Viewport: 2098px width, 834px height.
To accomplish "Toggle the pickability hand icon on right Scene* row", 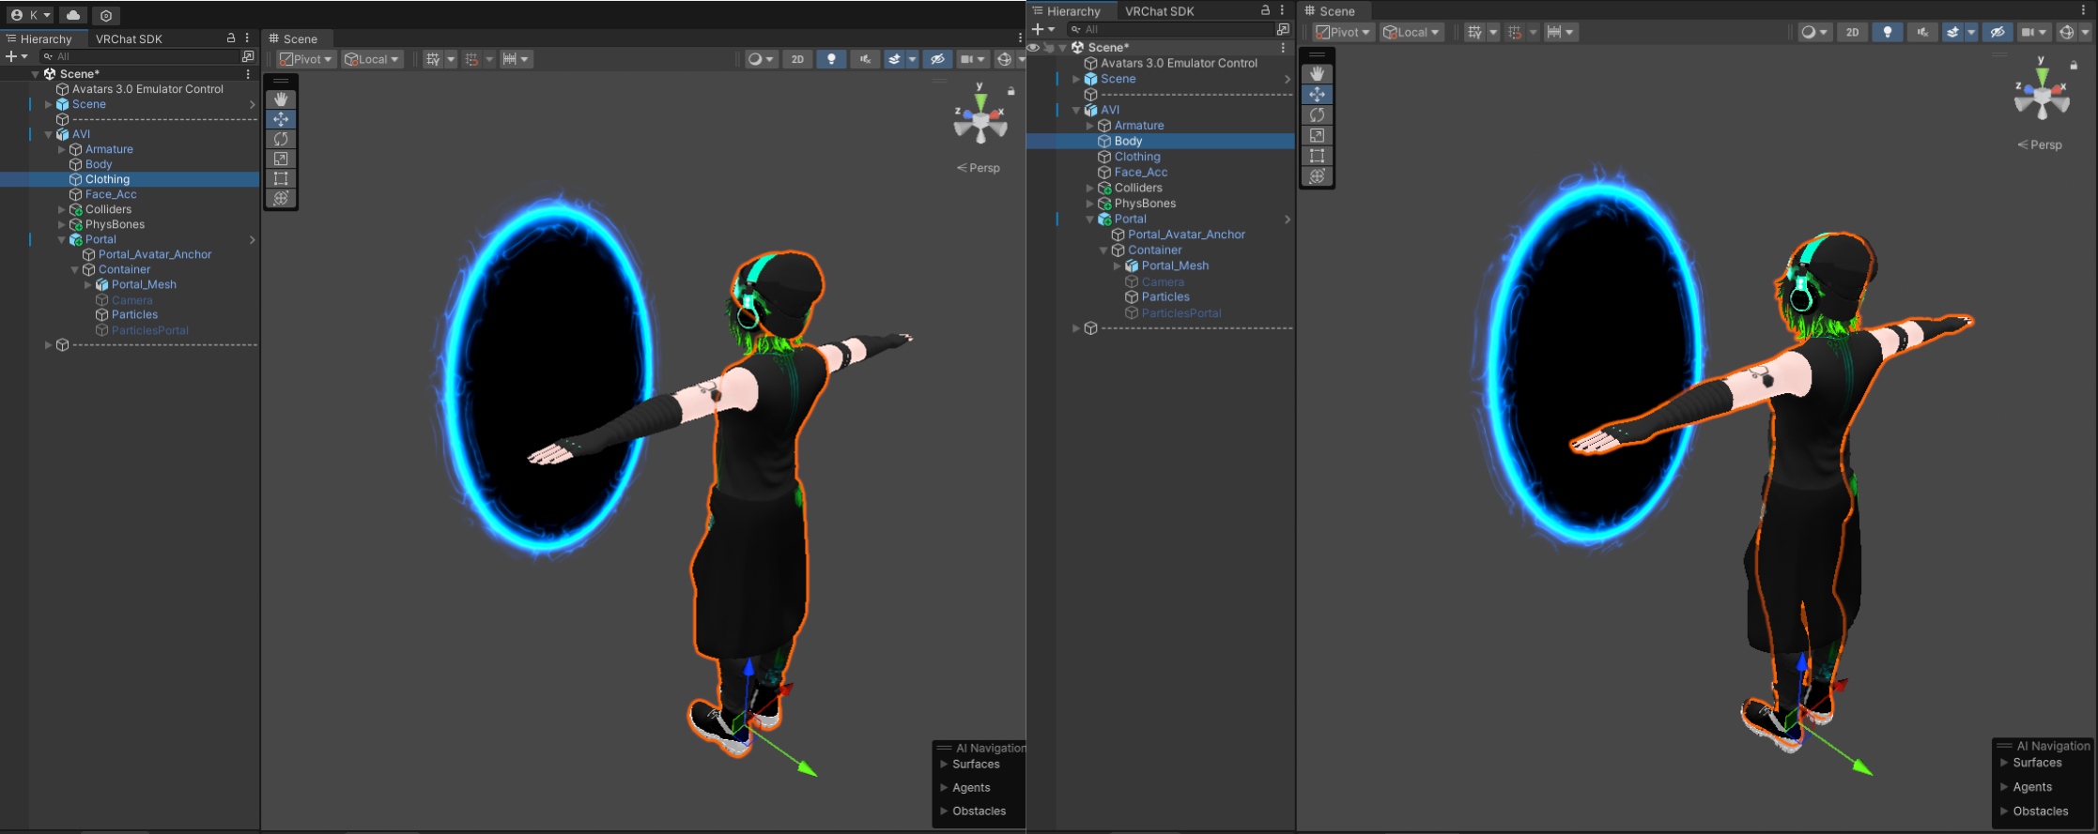I will (1049, 48).
